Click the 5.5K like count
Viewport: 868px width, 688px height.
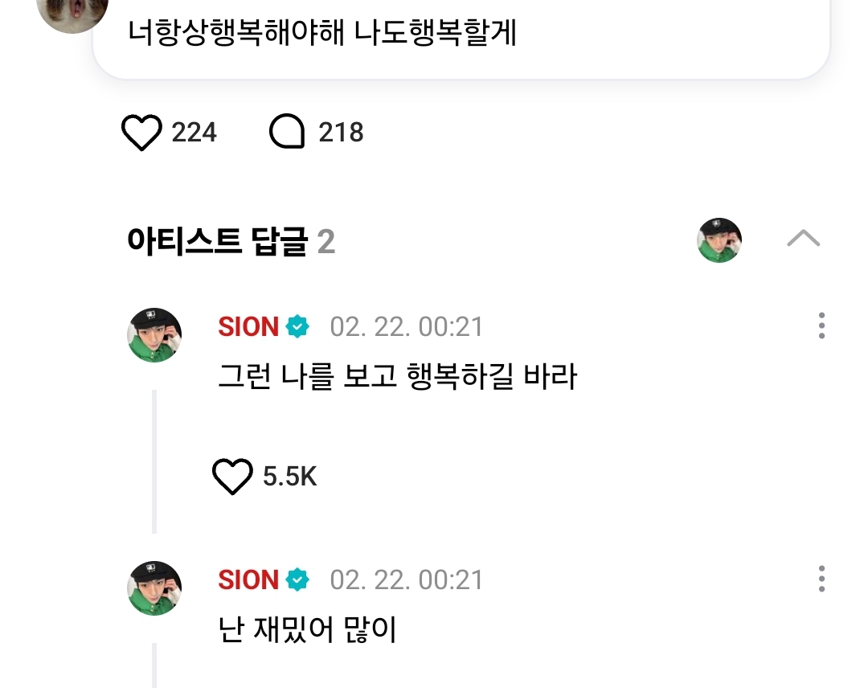click(x=289, y=477)
